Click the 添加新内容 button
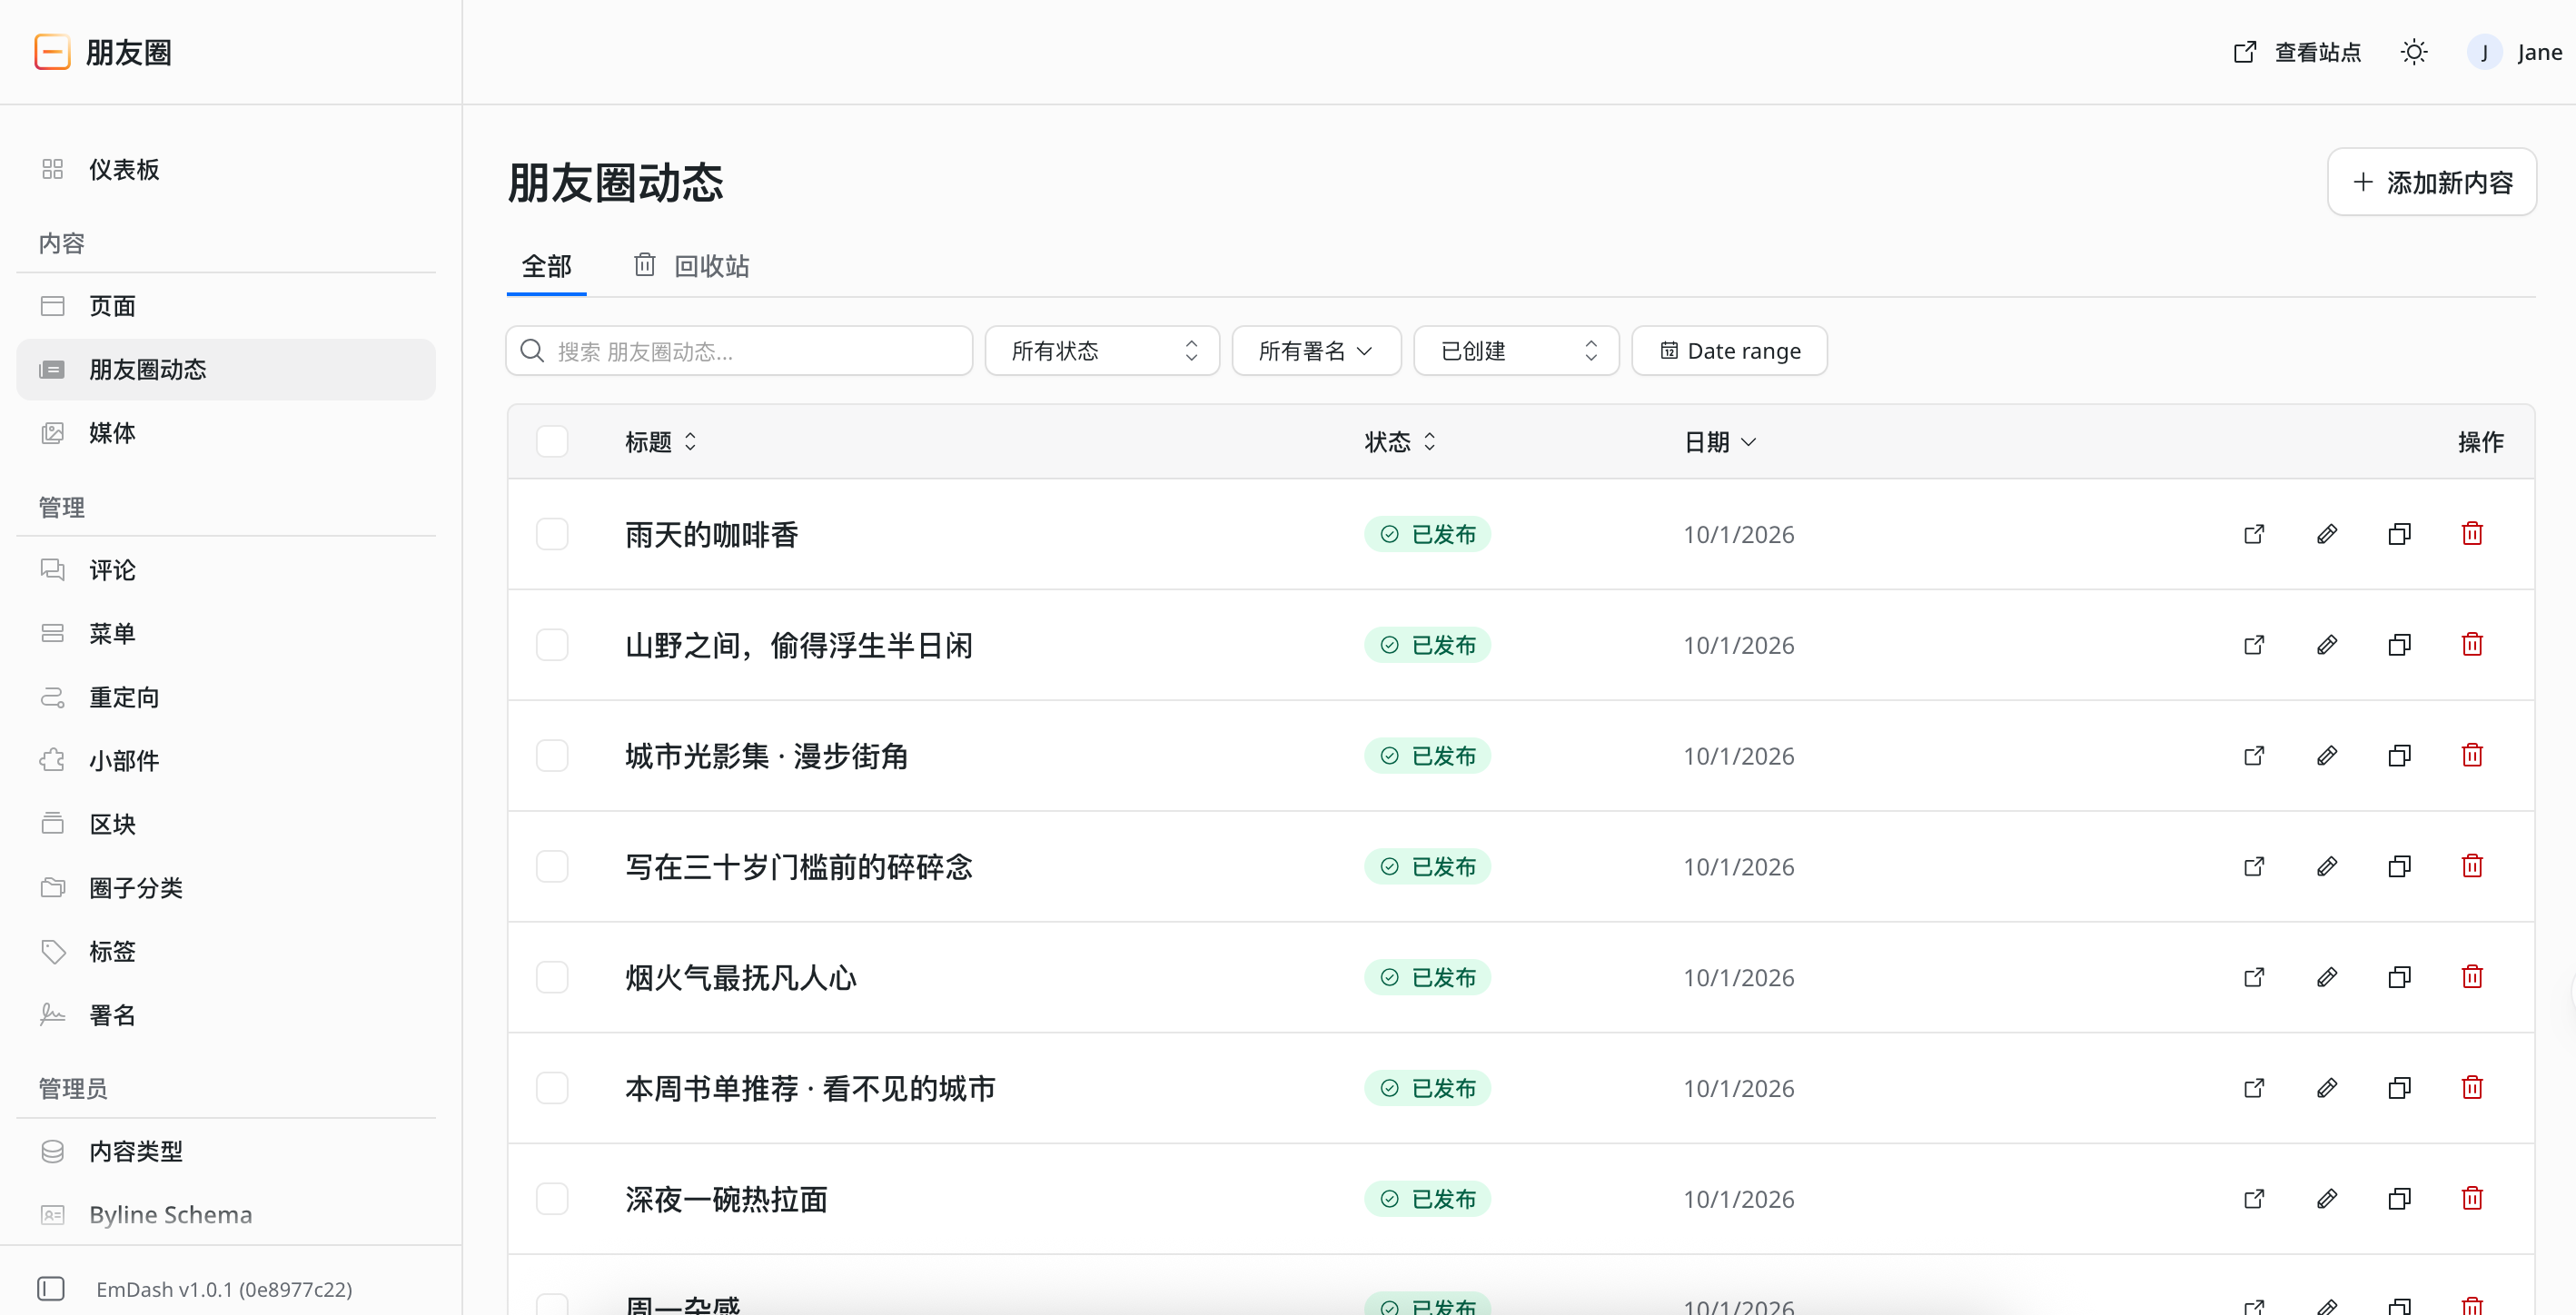The height and width of the screenshot is (1315, 2576). click(x=2431, y=182)
